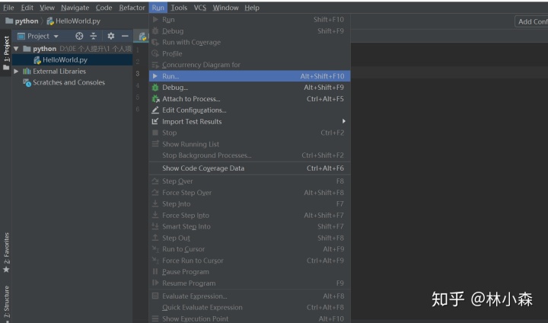This screenshot has height=323, width=548.
Task: Open the Help menu
Action: click(x=252, y=8)
